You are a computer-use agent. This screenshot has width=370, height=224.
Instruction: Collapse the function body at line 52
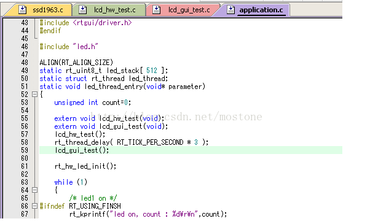coord(34,95)
